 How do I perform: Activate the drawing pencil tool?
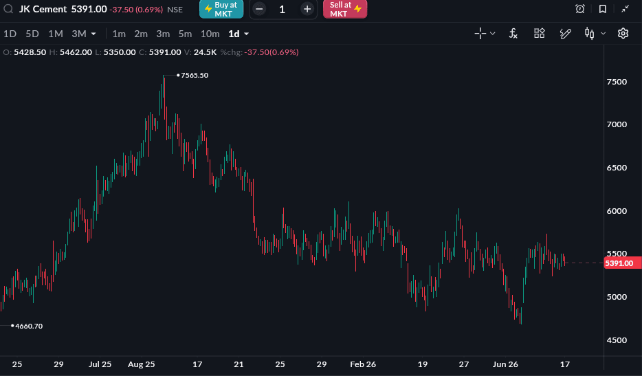tap(566, 34)
